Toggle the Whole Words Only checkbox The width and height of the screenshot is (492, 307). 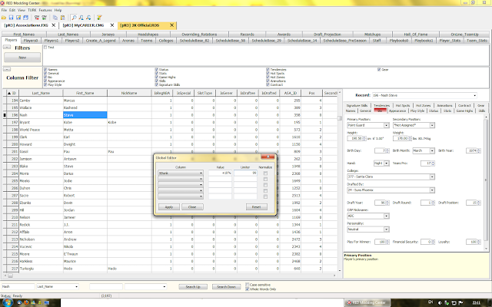[x=248, y=289]
